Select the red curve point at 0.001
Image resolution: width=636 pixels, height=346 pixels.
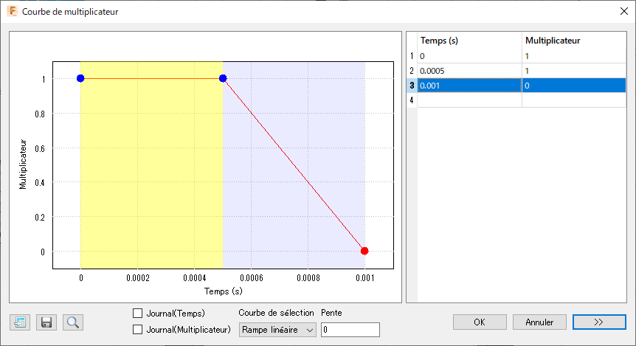[x=364, y=251]
